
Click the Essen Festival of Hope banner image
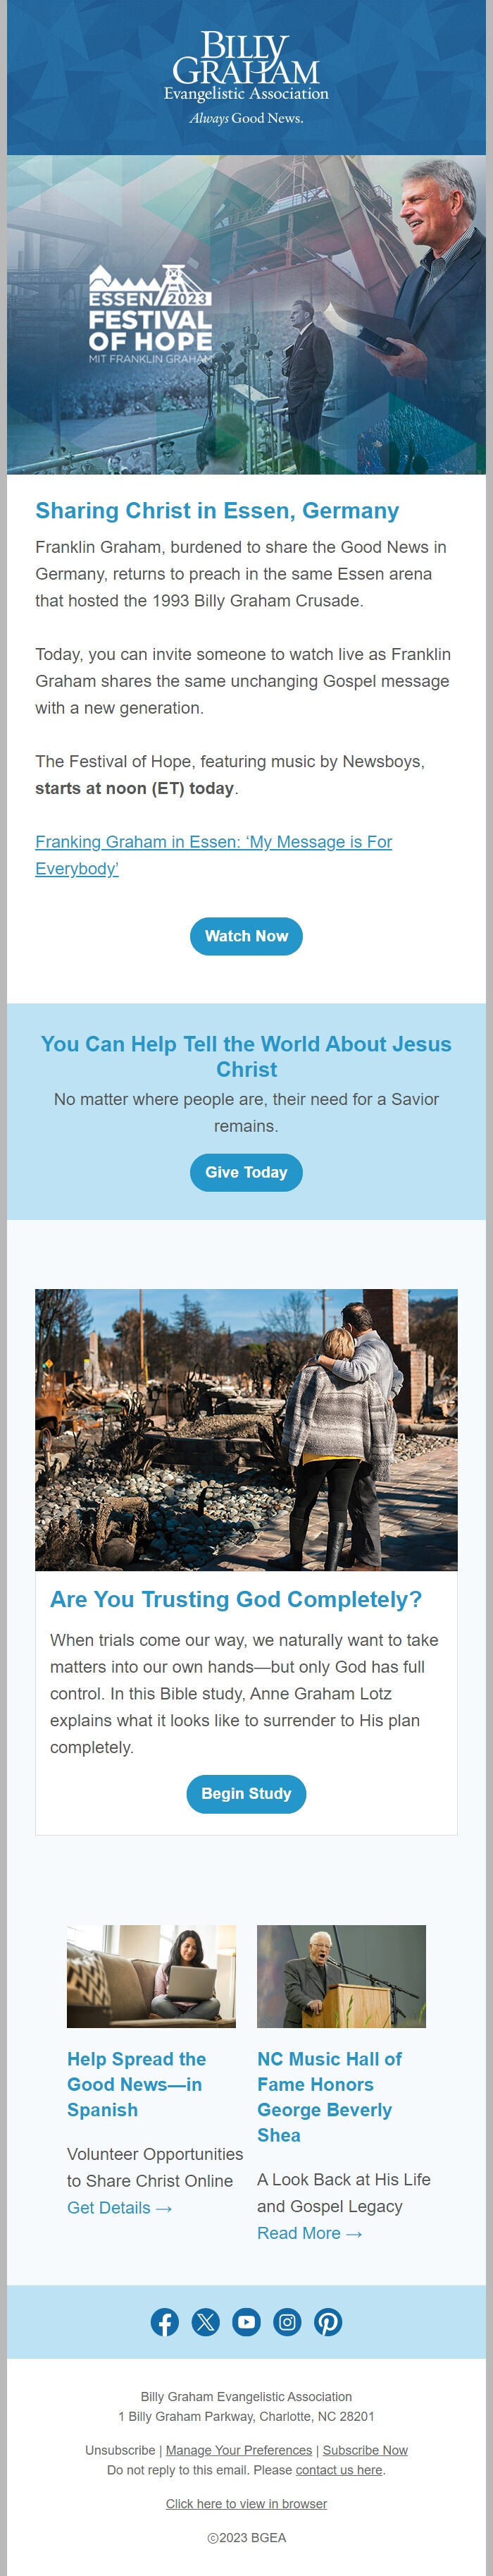[246, 314]
